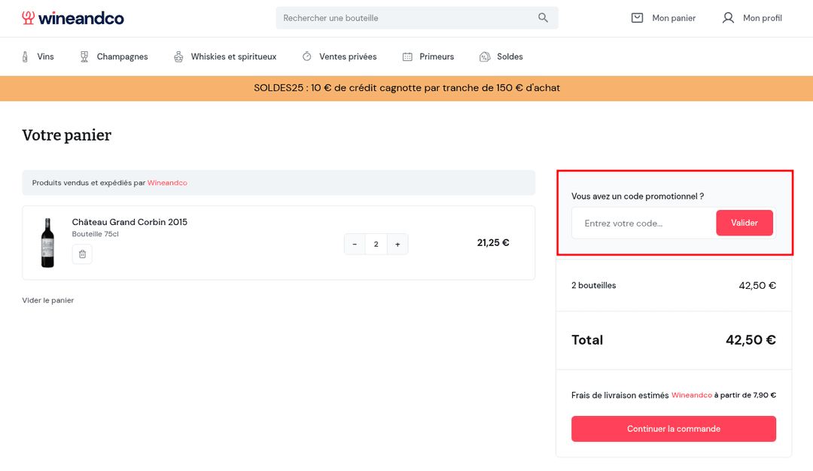The image size is (813, 471).
Task: Click the quantity field showing 2
Action: point(376,244)
